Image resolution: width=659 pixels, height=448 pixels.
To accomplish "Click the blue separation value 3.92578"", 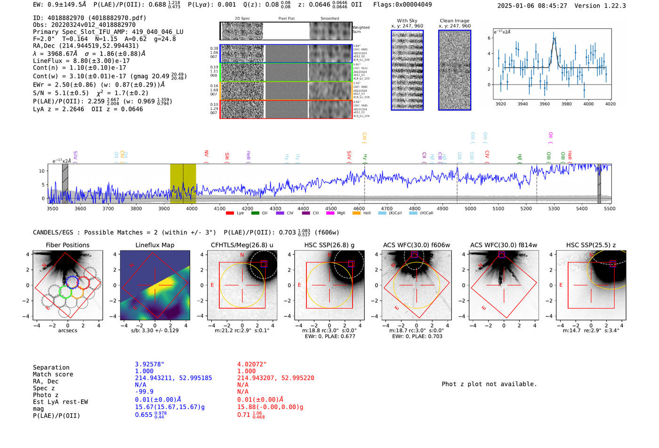I will [150, 364].
